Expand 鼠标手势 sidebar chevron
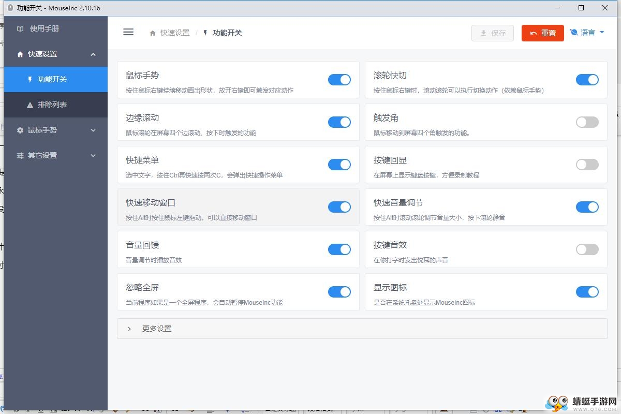Viewport: 621px width, 414px height. 93,130
